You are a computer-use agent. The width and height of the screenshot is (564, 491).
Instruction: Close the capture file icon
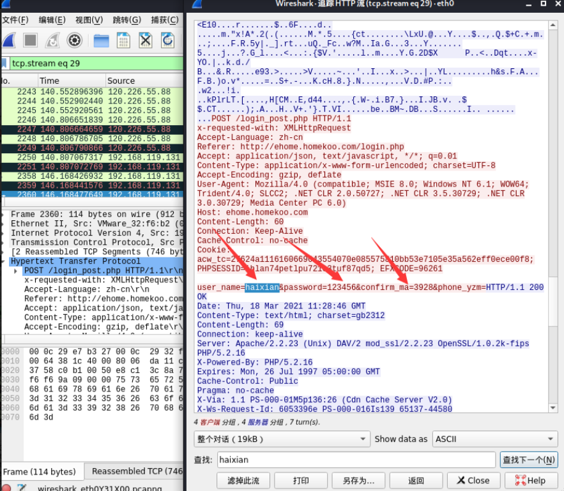[146, 40]
